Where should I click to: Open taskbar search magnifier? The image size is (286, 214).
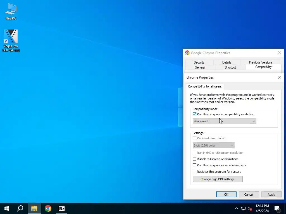point(20,208)
